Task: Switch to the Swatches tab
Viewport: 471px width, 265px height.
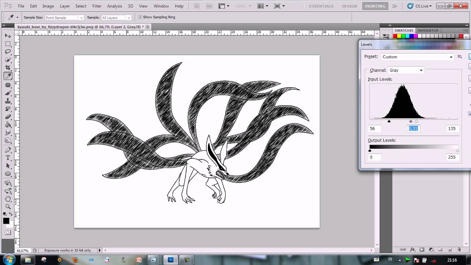Action: 404,31
